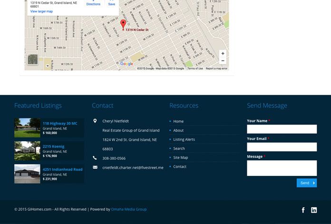This screenshot has width=331, height=224.
Task: Open the 4251 Indianhead Road listing photo
Action: 27,174
